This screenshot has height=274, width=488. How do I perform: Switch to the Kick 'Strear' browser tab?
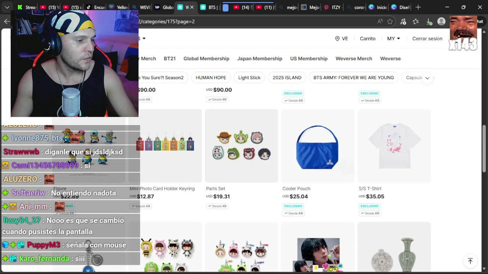(27, 7)
